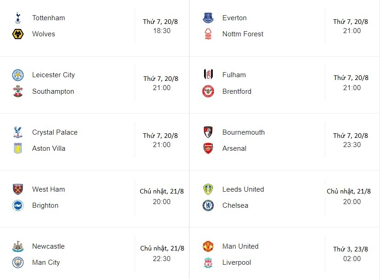Select the Nottm Forest team name
Screen dimensions: 380x279
pyautogui.click(x=243, y=34)
